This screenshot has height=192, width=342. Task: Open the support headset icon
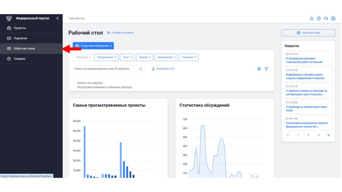click(326, 18)
